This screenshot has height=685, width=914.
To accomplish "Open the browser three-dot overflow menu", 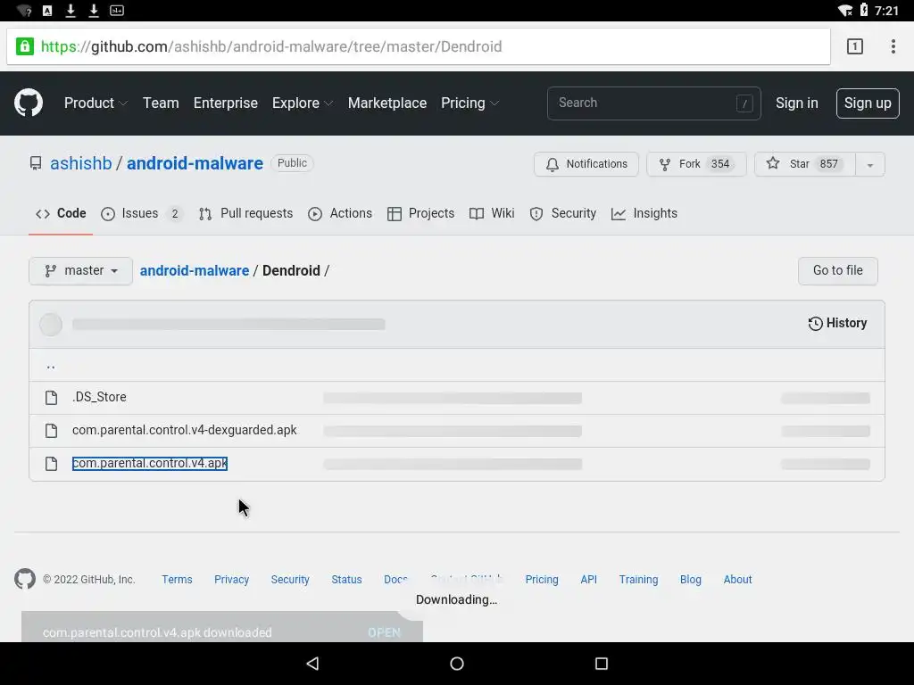I will point(893,46).
